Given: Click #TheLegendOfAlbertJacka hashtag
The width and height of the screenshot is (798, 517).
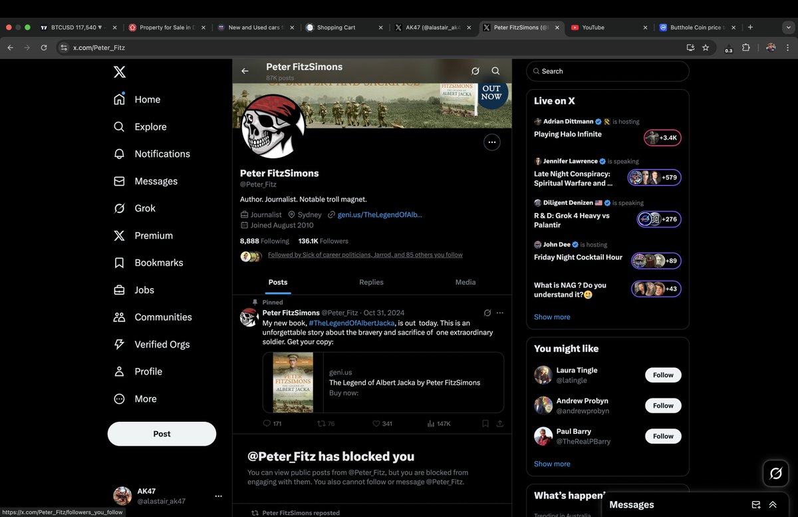Looking at the screenshot, I should pos(352,323).
